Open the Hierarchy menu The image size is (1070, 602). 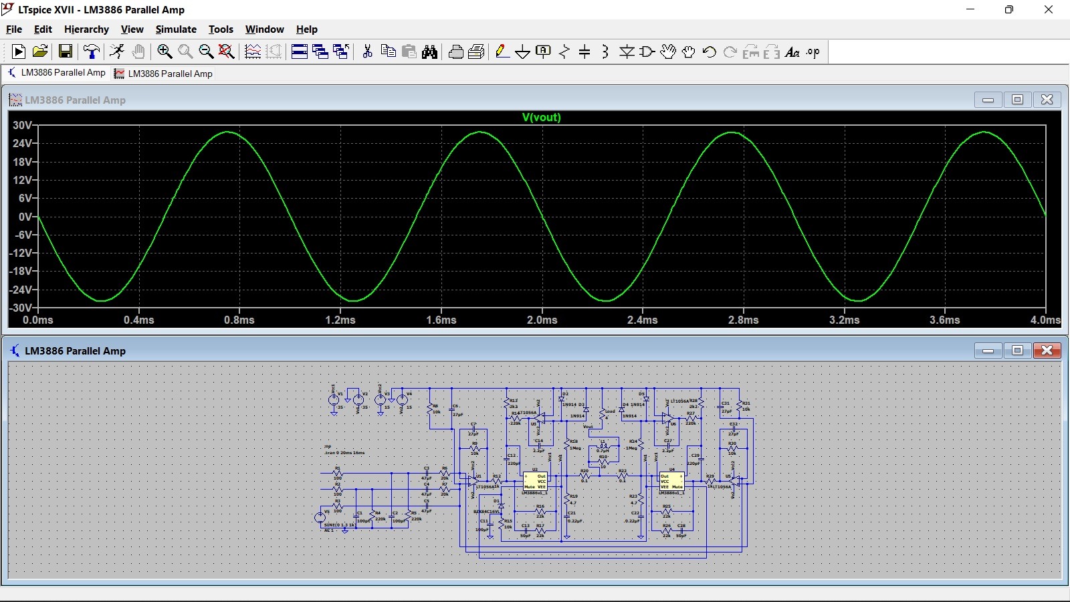86,29
